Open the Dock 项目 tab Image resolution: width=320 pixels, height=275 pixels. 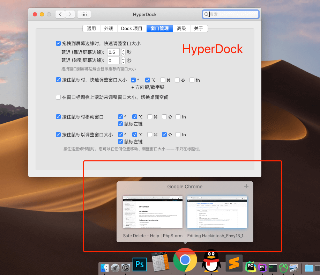(x=132, y=29)
